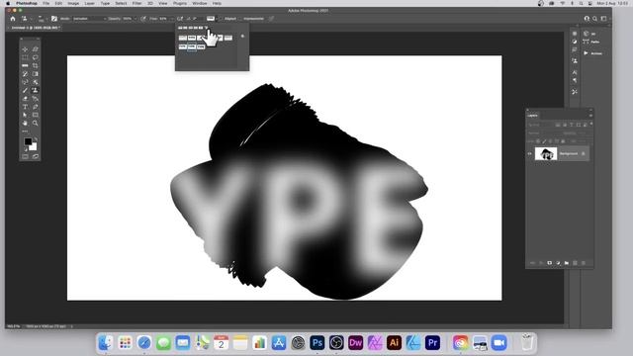Open the Window menu
The width and height of the screenshot is (633, 356).
tap(200, 3)
